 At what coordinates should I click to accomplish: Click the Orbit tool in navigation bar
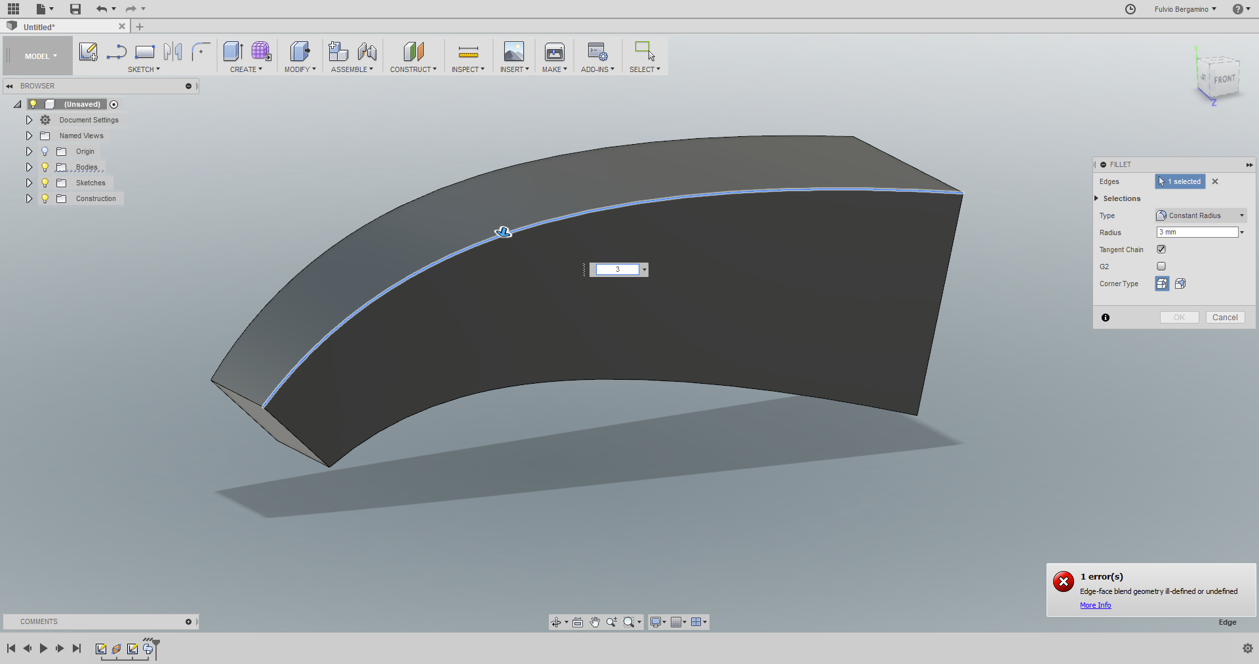click(x=557, y=622)
